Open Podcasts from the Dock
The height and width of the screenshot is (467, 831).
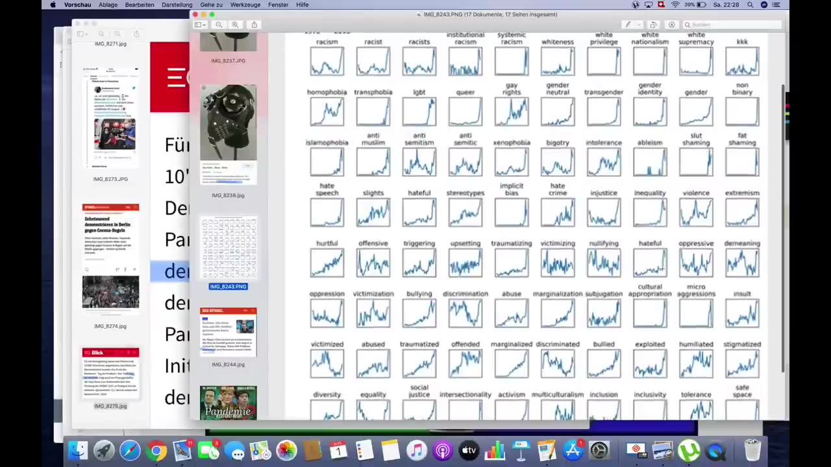tap(443, 450)
